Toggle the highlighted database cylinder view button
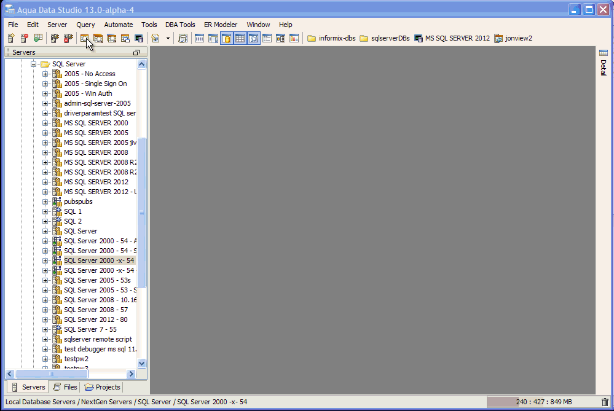The image size is (614, 411). (x=227, y=38)
